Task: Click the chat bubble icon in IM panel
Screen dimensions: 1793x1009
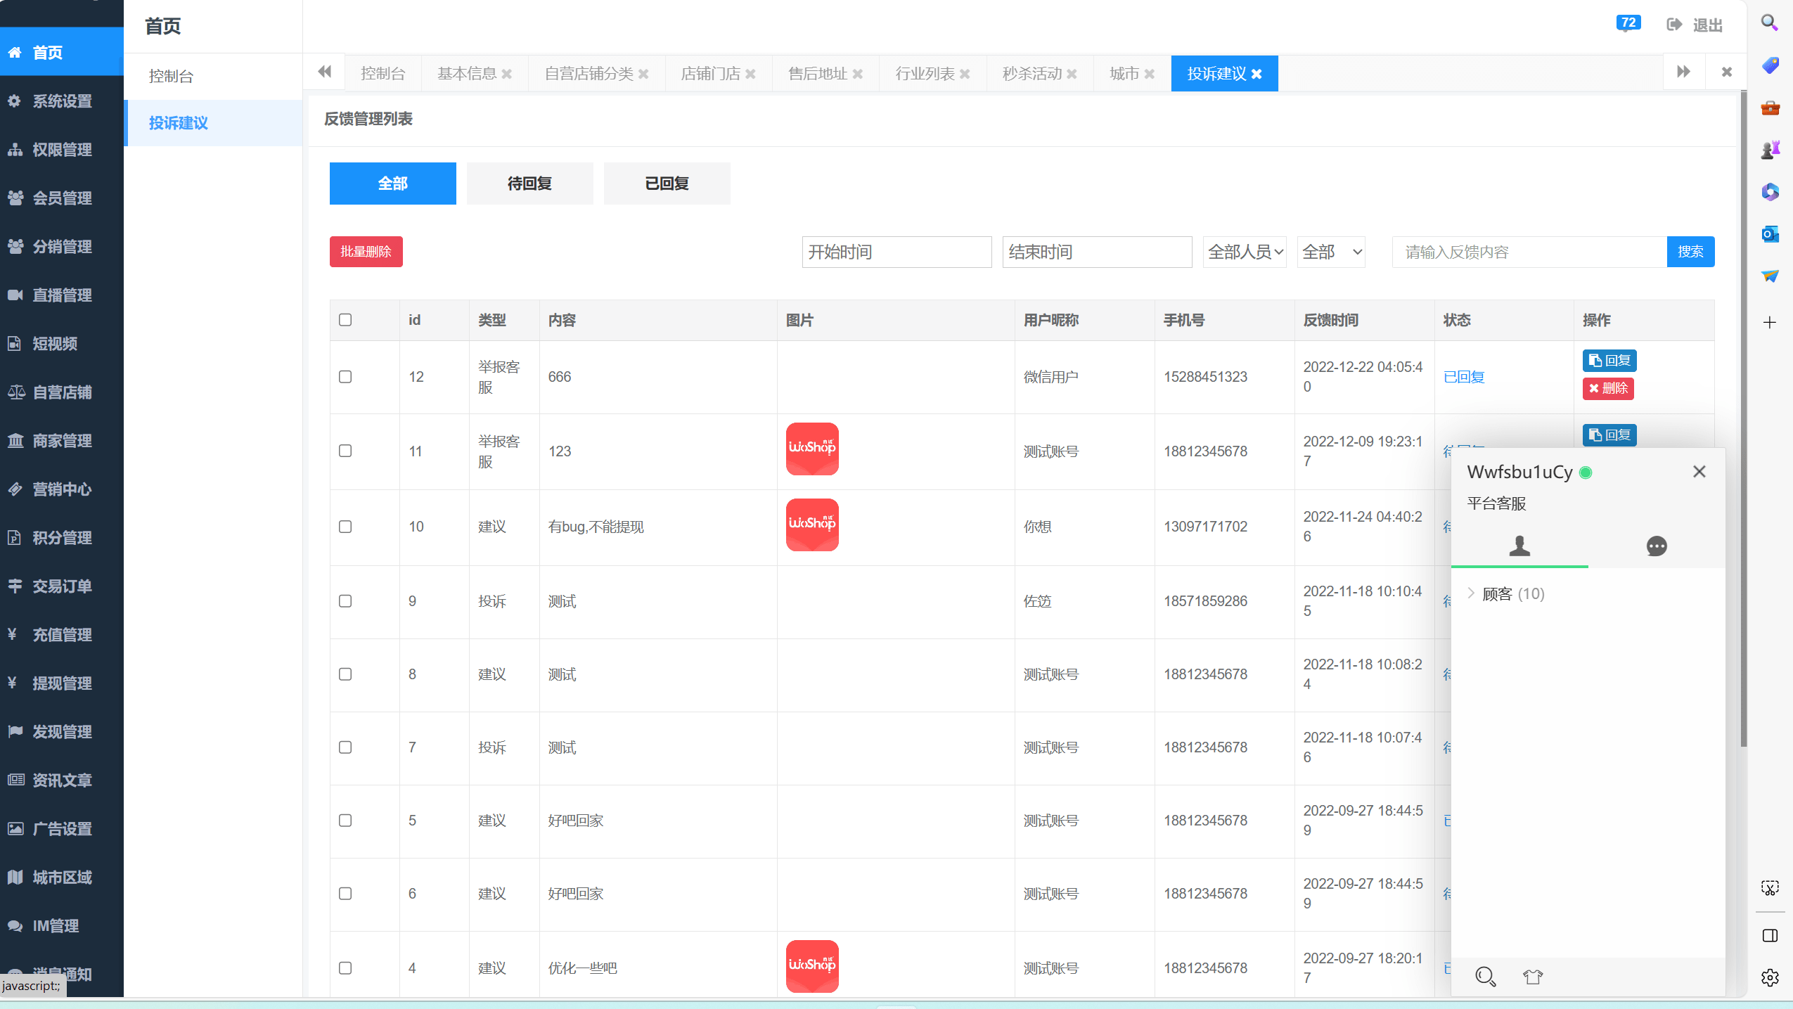Action: pos(1656,546)
